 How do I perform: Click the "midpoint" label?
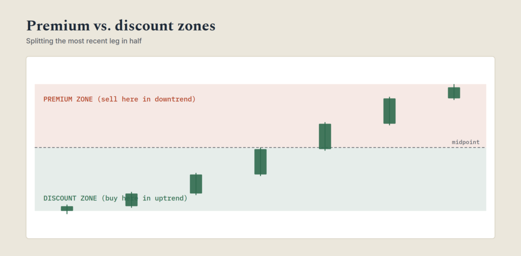point(466,143)
